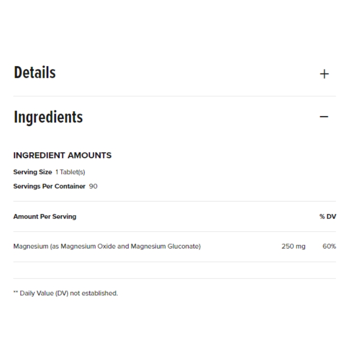Click the footnote double asterisk marker
The image size is (349, 349).
coord(15,293)
